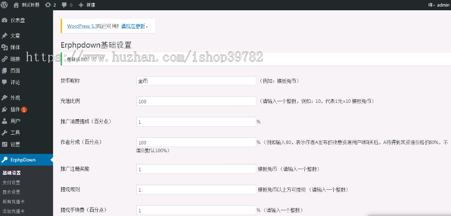
Task: Click the 货币昵称 label
Action: click(x=70, y=81)
